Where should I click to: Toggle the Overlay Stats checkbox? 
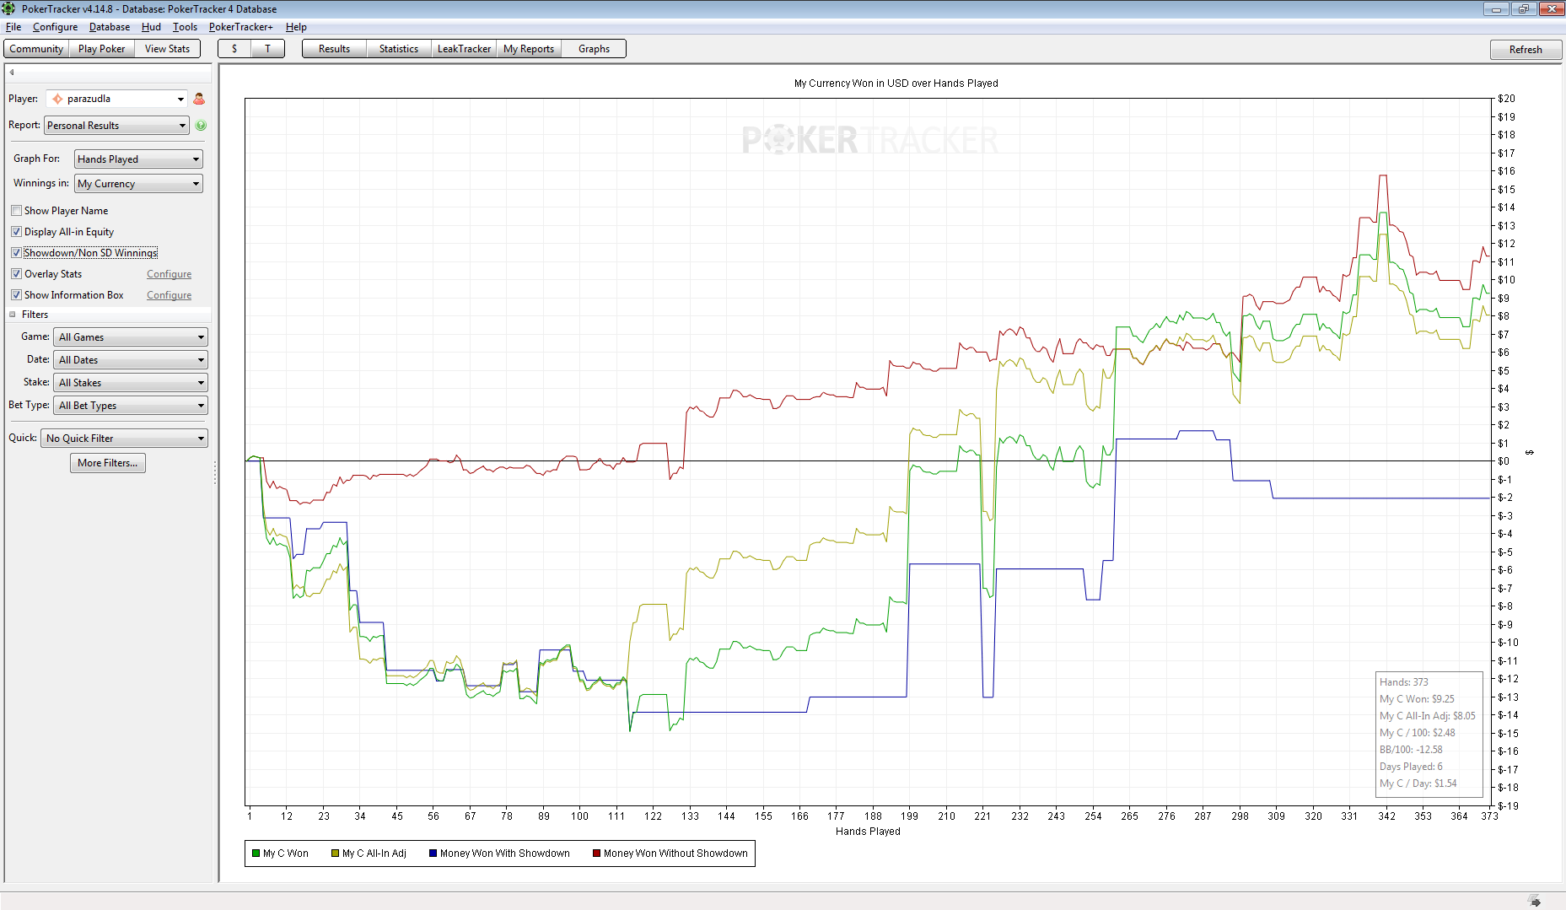pos(16,274)
